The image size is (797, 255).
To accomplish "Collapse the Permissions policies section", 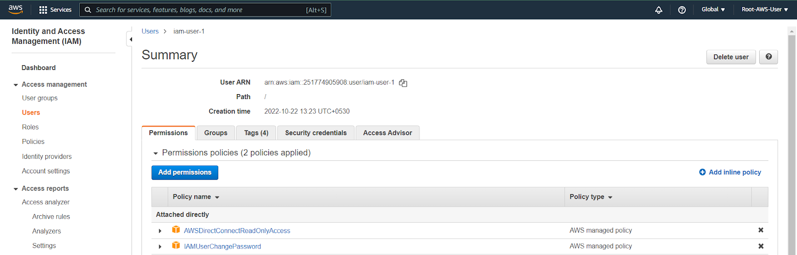I will coord(155,153).
